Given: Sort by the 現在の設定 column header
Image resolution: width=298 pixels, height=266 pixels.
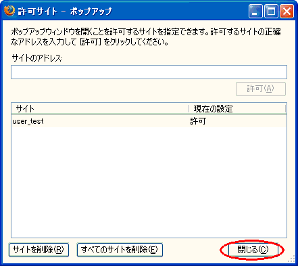Looking at the screenshot, I should click(237, 109).
